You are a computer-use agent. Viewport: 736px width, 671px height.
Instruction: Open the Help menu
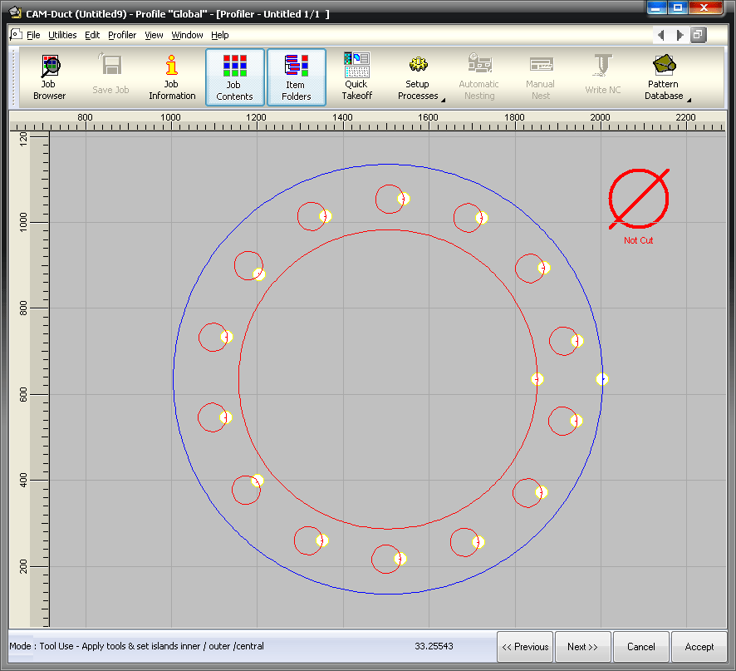pos(219,35)
